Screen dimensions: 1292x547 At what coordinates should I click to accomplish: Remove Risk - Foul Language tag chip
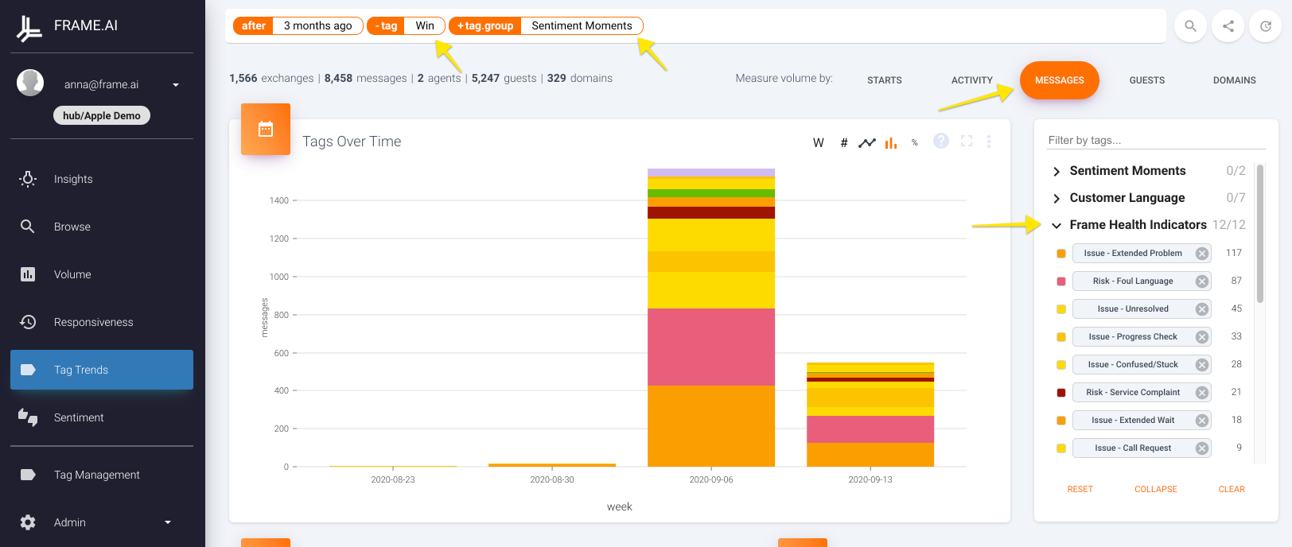[1202, 281]
